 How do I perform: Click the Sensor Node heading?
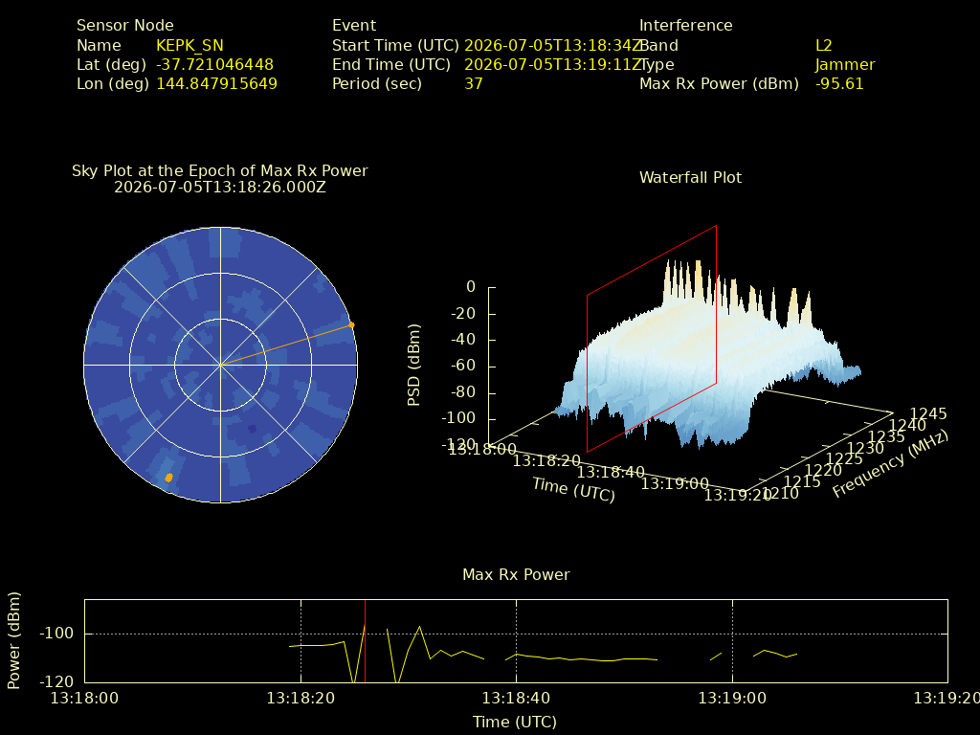click(x=125, y=26)
